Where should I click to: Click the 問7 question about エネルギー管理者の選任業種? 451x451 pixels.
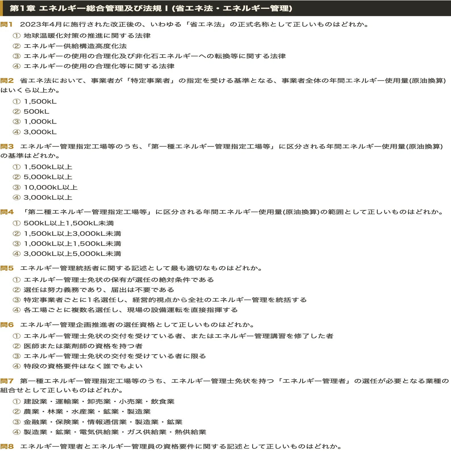[x=225, y=386]
